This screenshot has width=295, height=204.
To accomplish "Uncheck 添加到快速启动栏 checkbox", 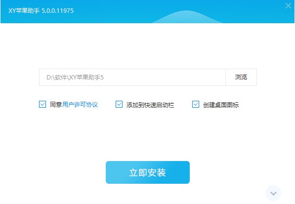I will tap(119, 104).
